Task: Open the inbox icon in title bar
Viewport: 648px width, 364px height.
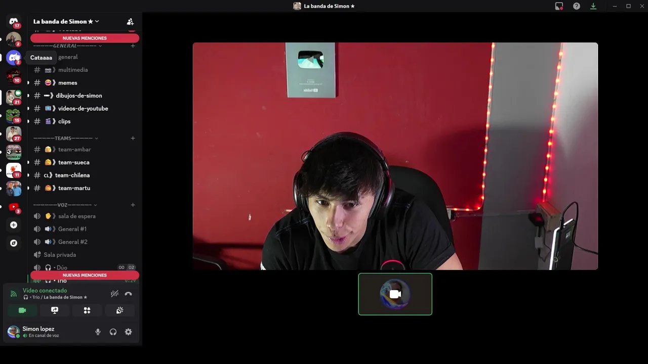Action: click(x=559, y=6)
